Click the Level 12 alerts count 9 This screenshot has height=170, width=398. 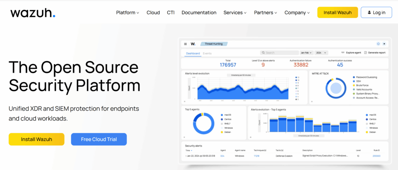pyautogui.click(x=263, y=65)
